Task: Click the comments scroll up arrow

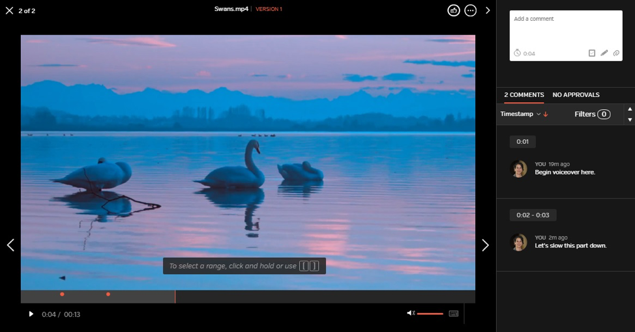Action: click(630, 109)
